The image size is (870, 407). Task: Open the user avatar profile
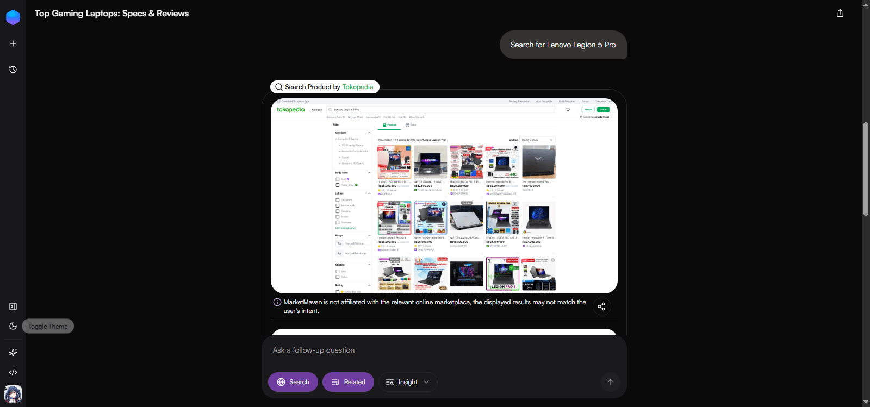(13, 394)
